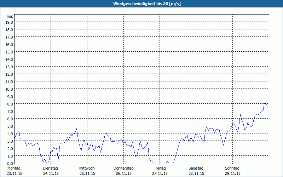The image size is (283, 177).
Task: Click the 16,0 axis value
Action: click(10, 45)
